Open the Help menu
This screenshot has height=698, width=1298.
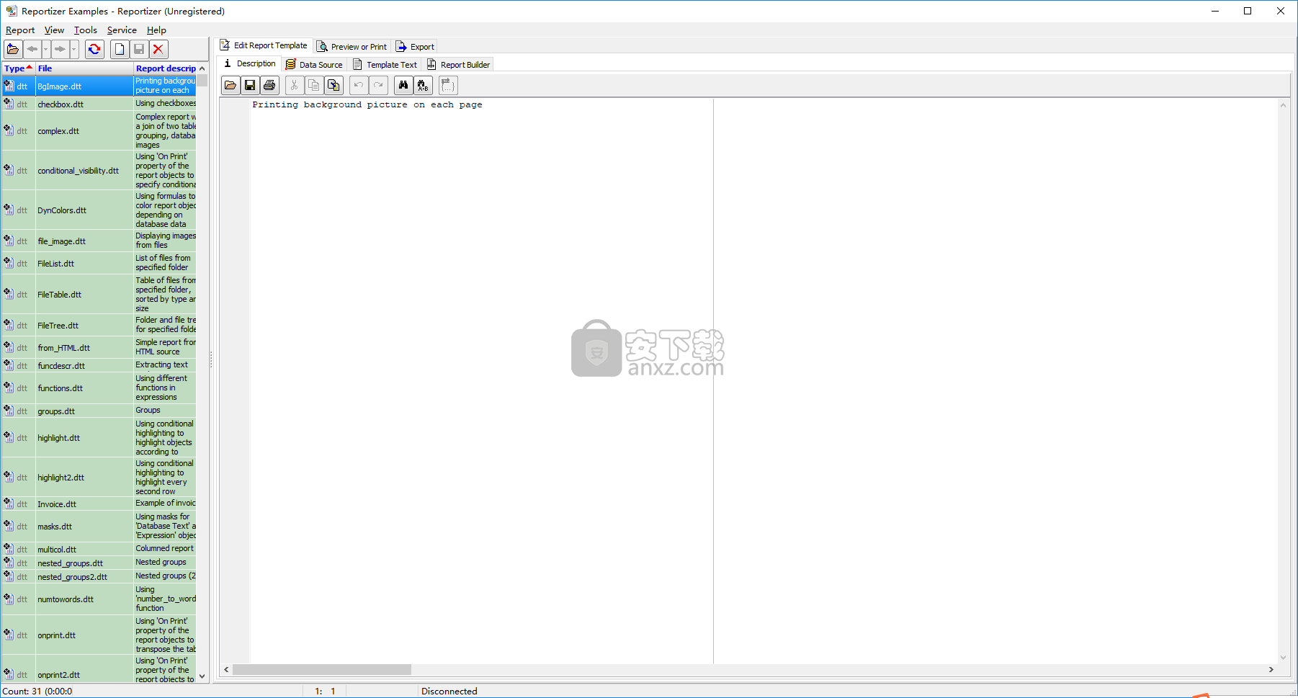tap(156, 30)
